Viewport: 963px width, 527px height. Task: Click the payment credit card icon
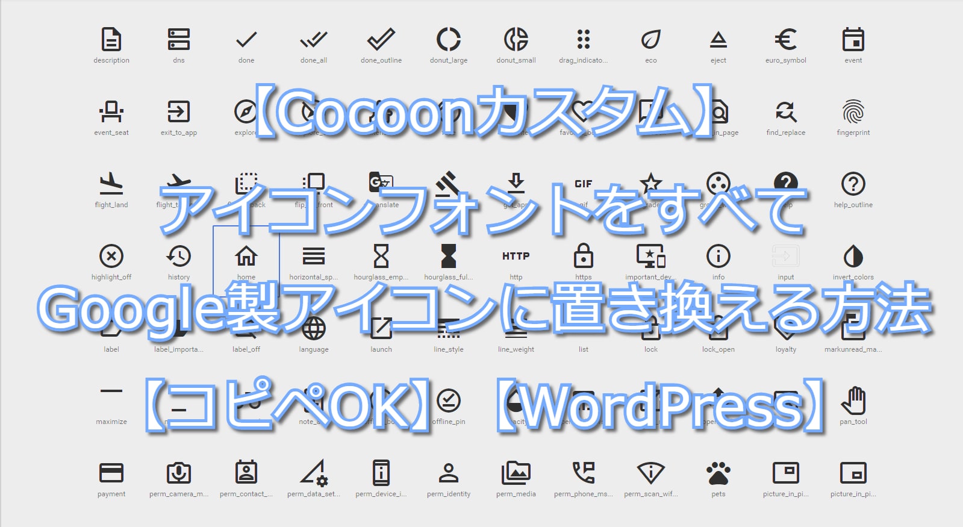[x=111, y=473]
